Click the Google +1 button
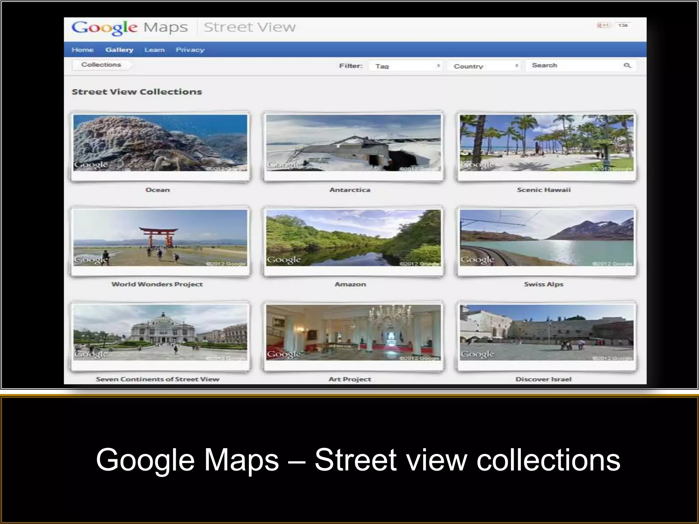Image resolution: width=699 pixels, height=524 pixels. [x=603, y=25]
